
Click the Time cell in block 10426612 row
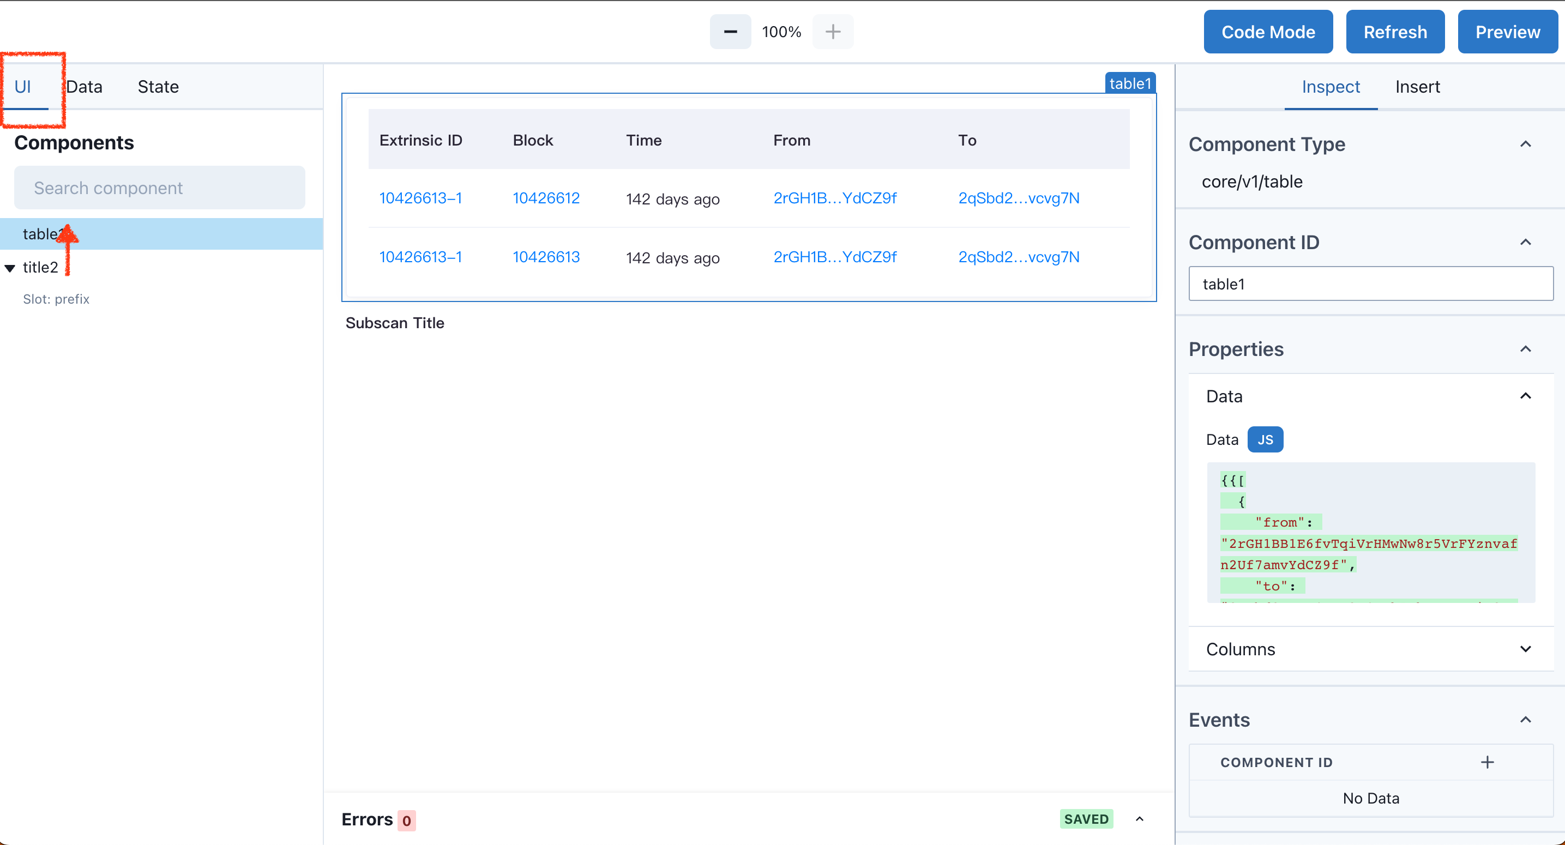tap(672, 198)
